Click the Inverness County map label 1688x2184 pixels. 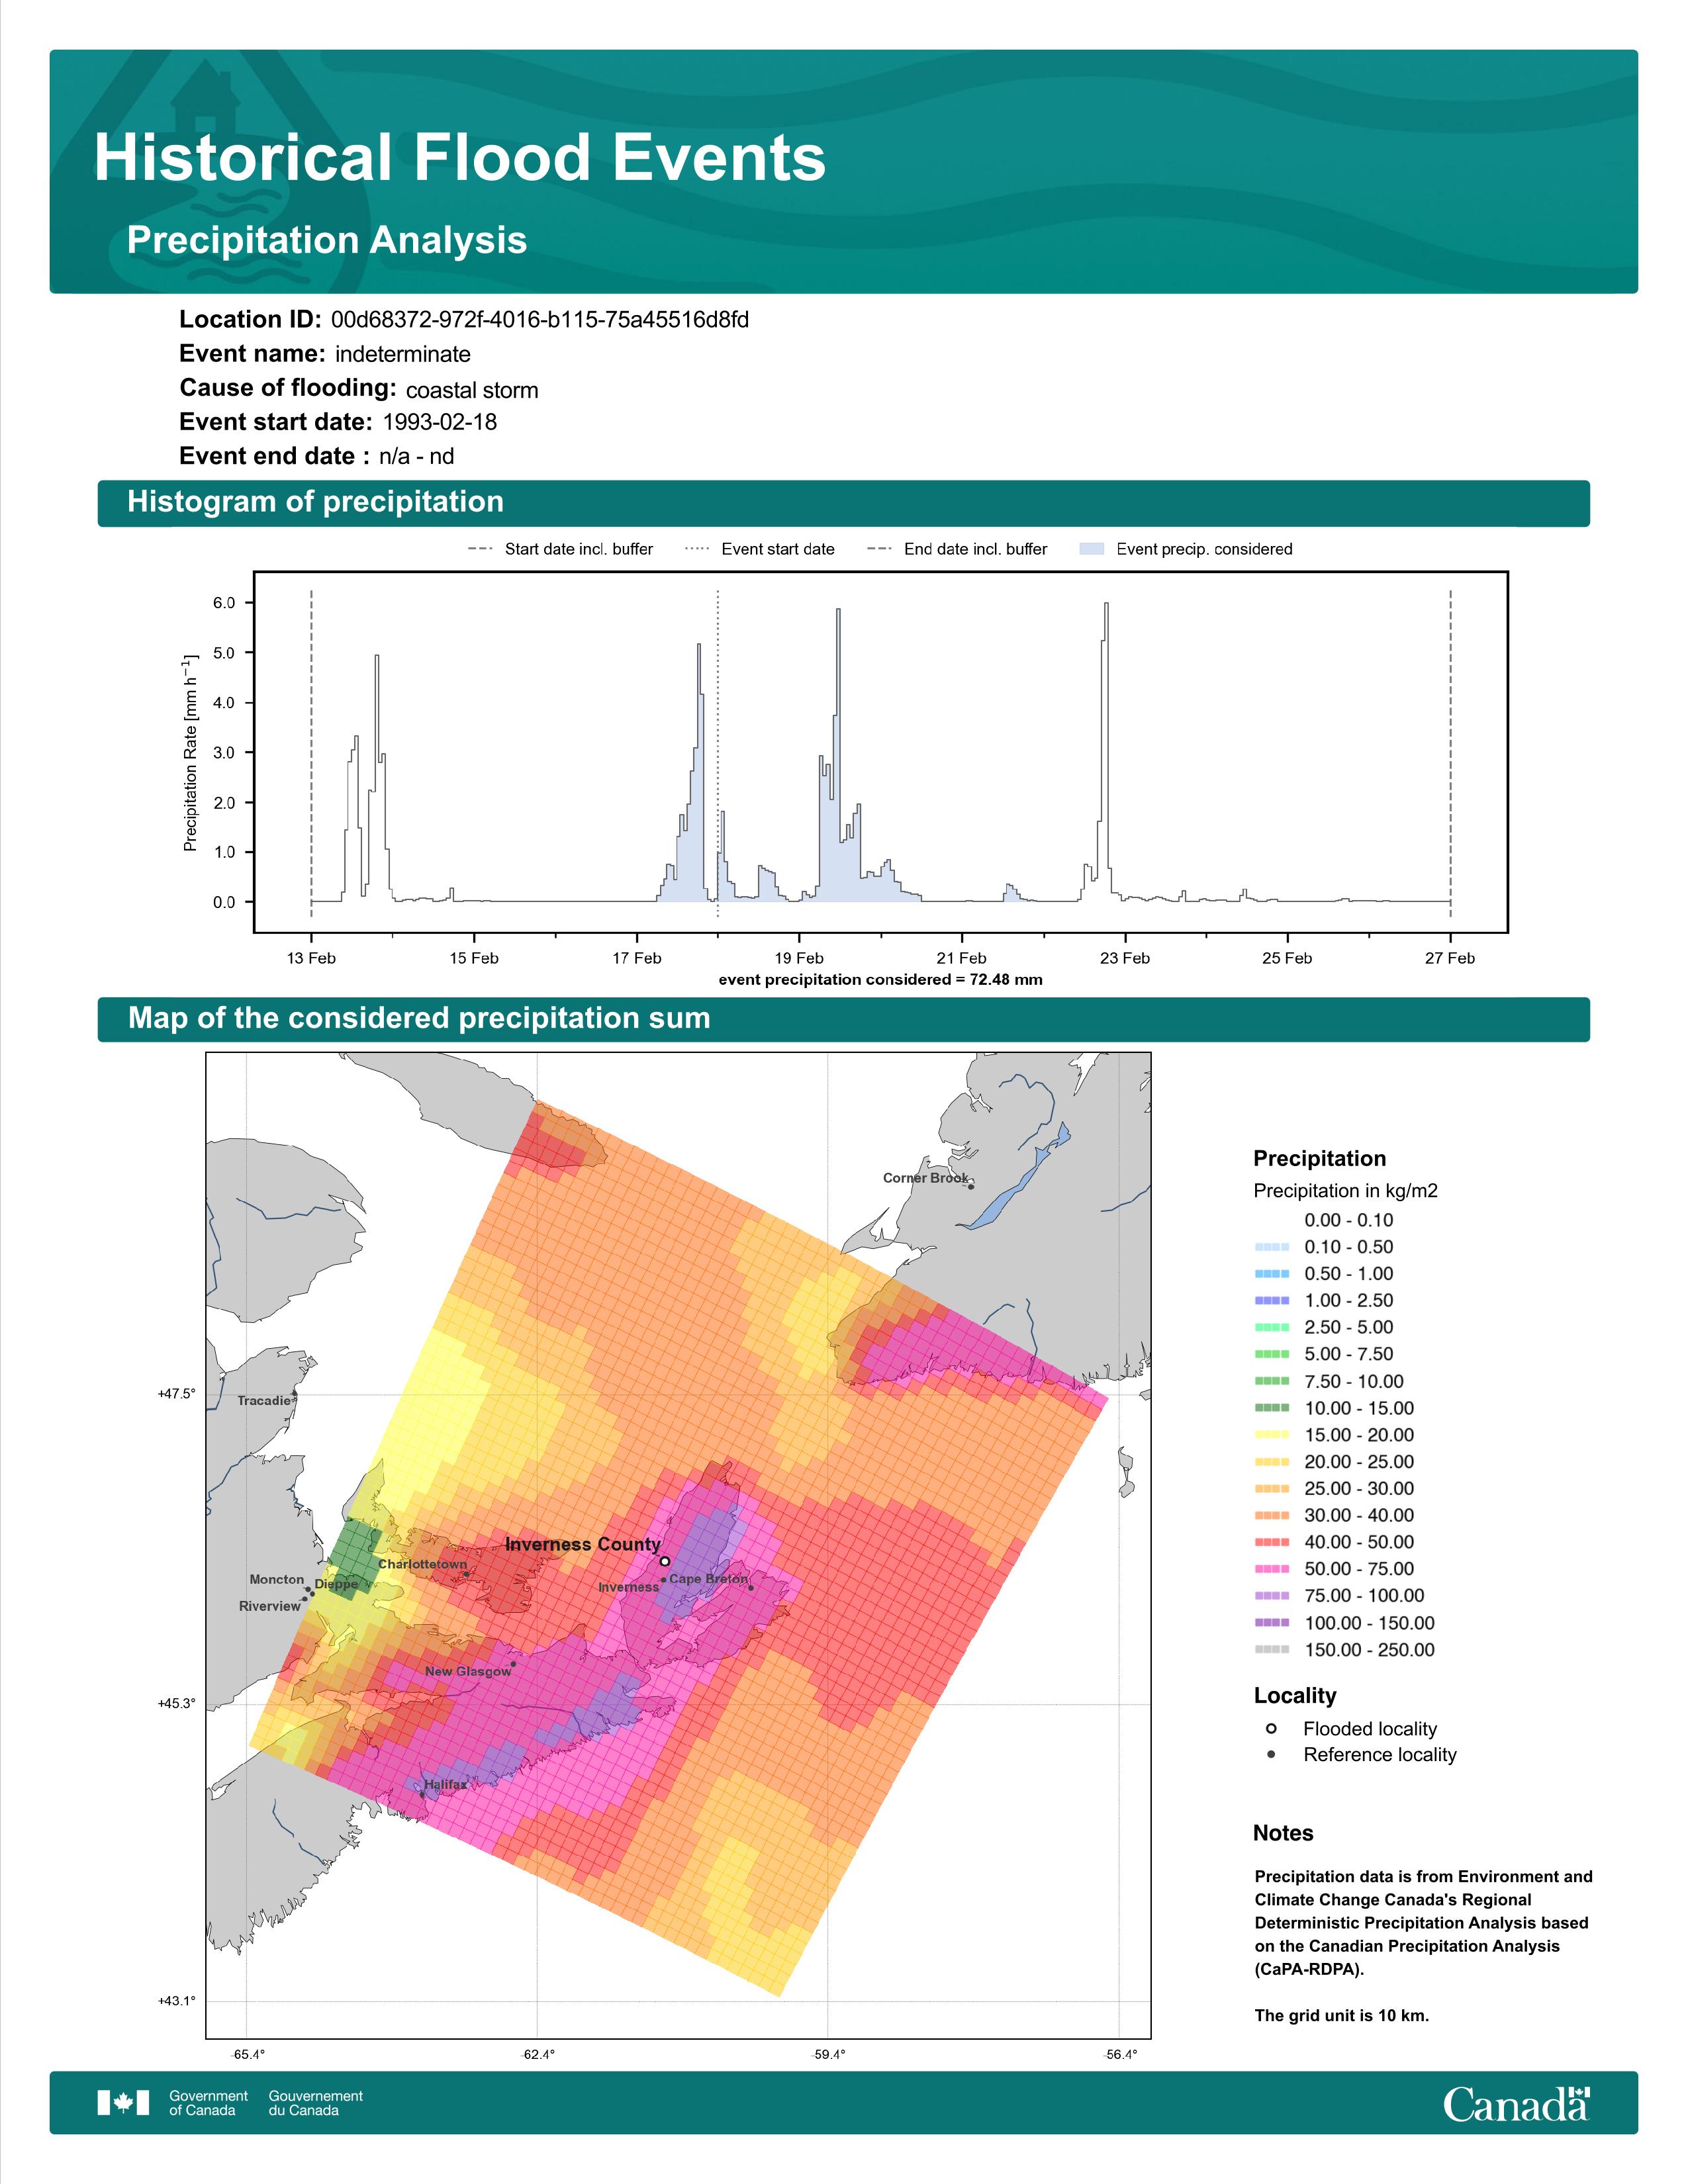tap(583, 1544)
